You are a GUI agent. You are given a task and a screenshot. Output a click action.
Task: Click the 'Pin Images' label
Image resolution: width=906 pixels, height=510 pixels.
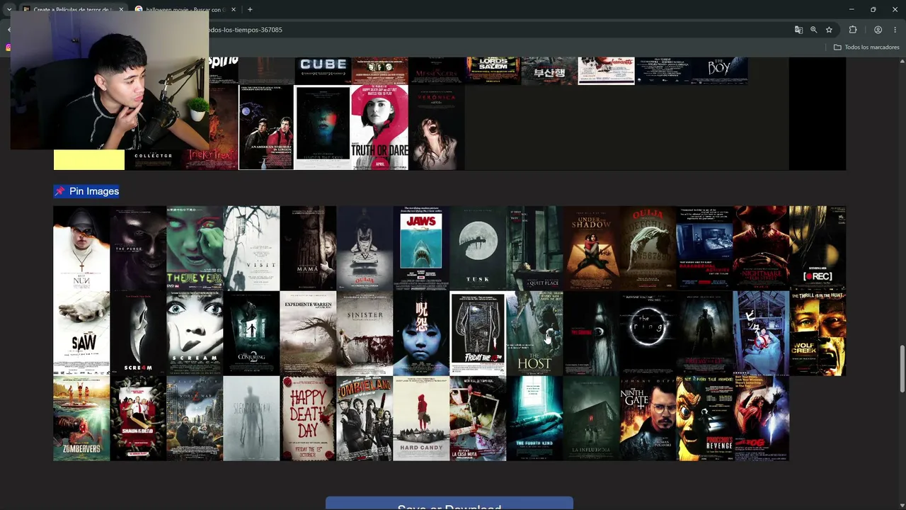click(86, 191)
